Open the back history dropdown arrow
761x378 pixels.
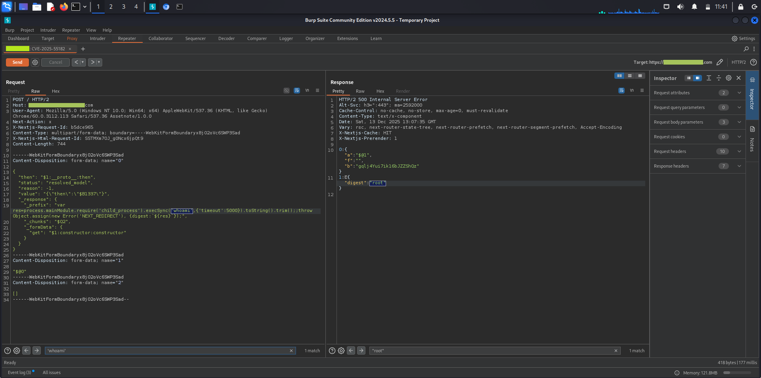point(83,62)
